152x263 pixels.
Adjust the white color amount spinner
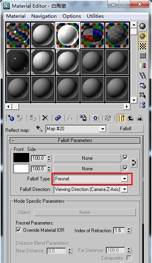[49, 169]
